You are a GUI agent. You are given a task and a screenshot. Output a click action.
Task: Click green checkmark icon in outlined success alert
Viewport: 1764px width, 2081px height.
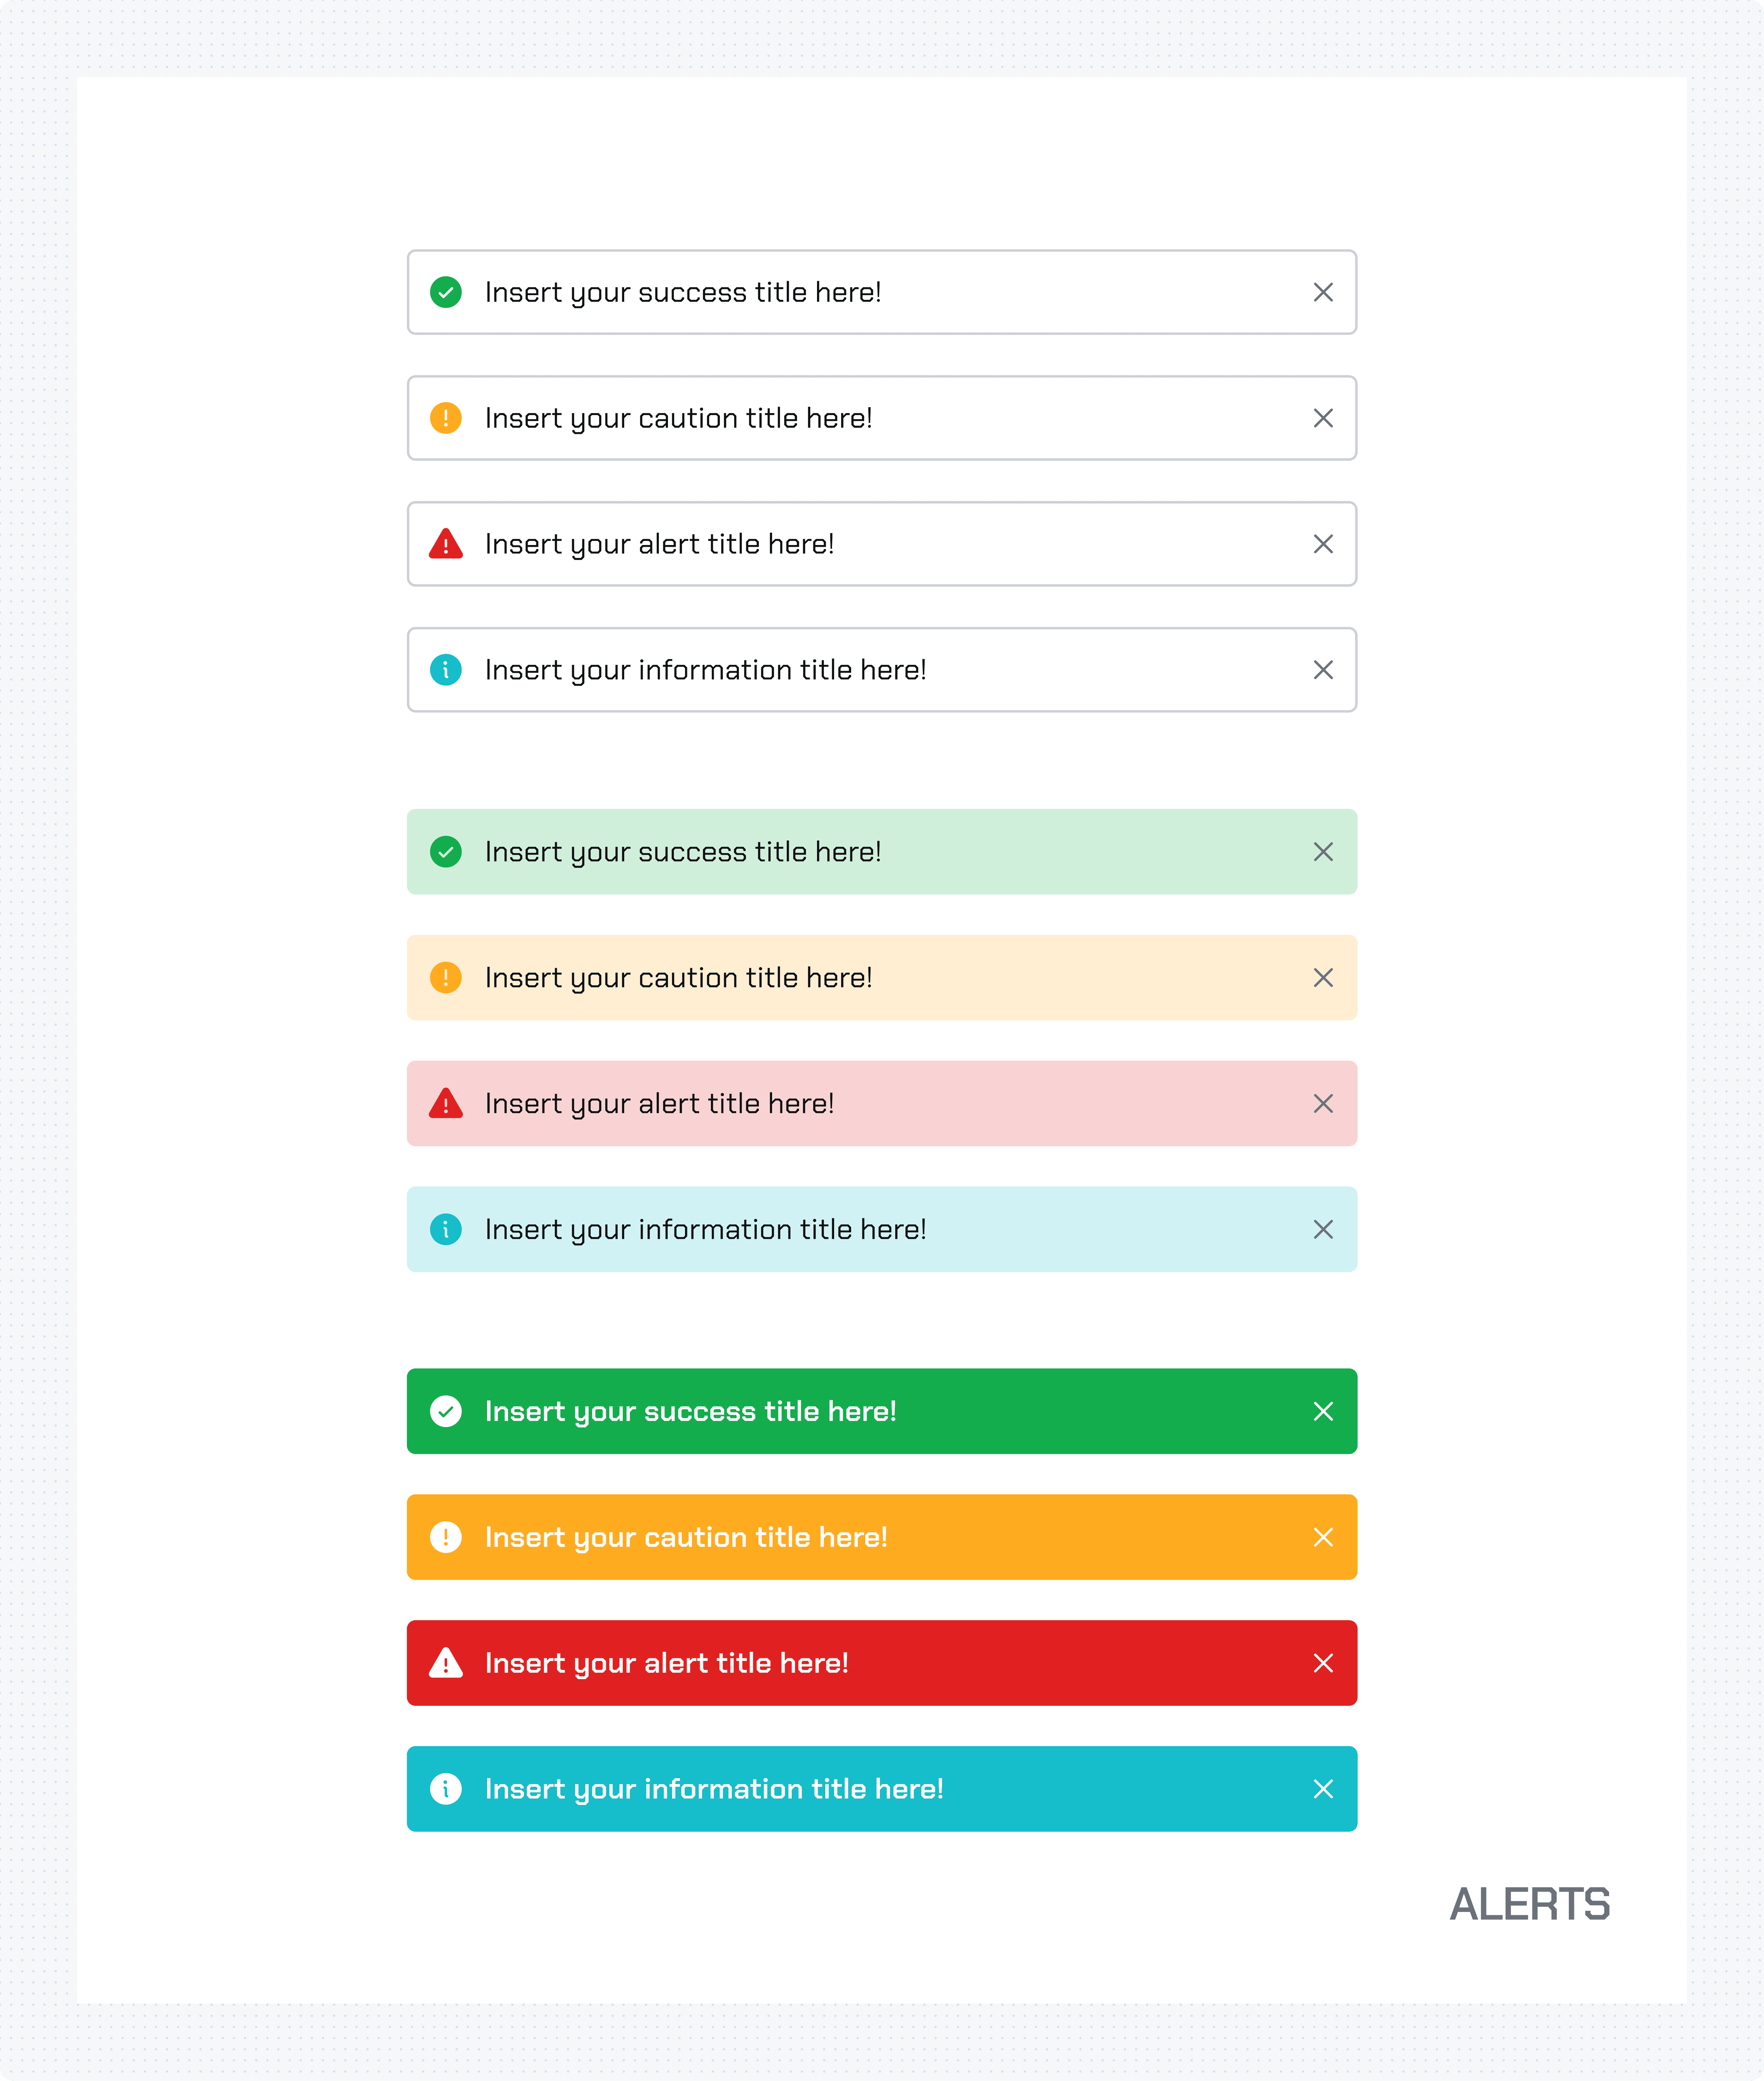[x=446, y=292]
